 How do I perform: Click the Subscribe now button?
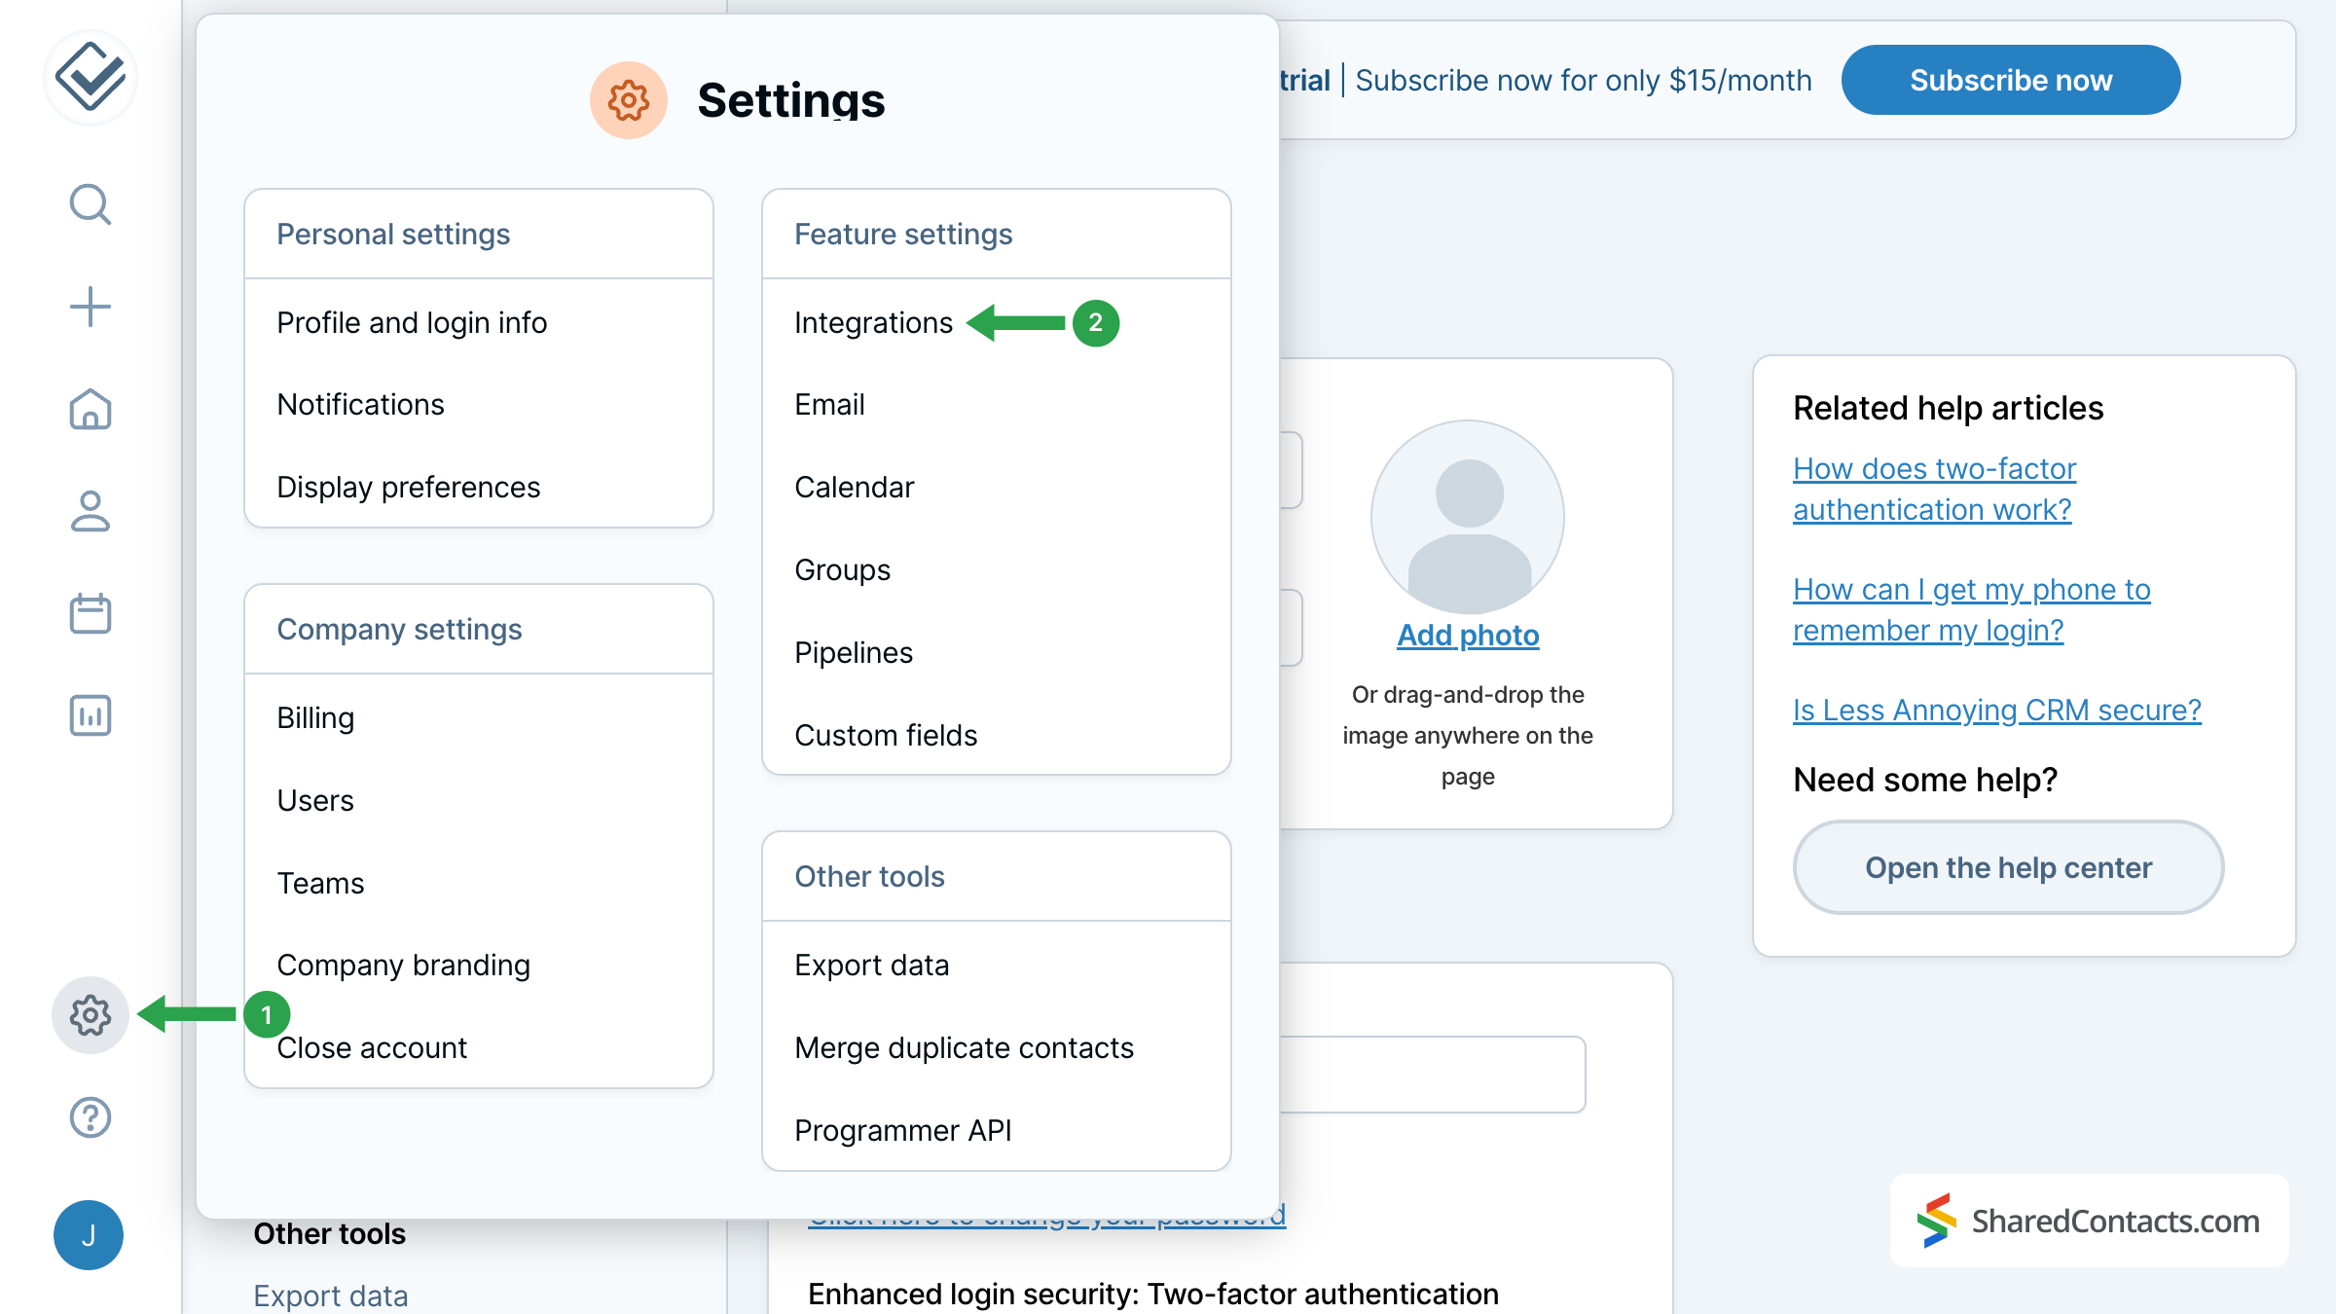coord(2011,80)
